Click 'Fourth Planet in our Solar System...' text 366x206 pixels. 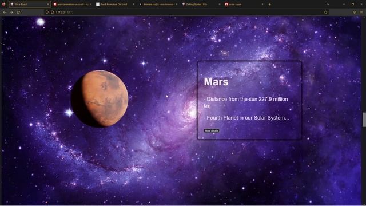click(x=246, y=118)
